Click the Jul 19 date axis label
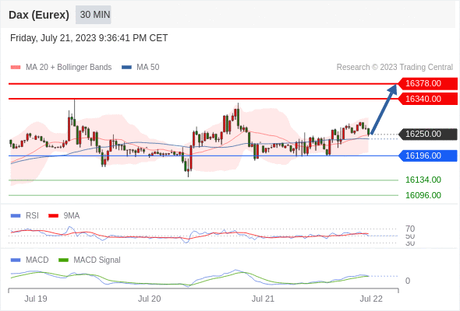This screenshot has width=460, height=311. pyautogui.click(x=36, y=299)
